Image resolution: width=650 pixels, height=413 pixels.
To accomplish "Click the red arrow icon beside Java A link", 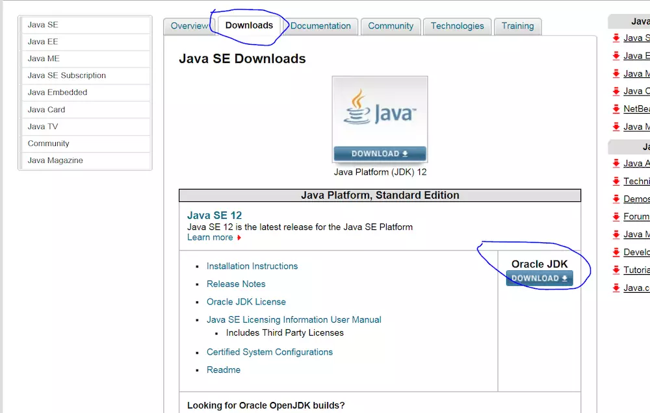I will point(616,163).
